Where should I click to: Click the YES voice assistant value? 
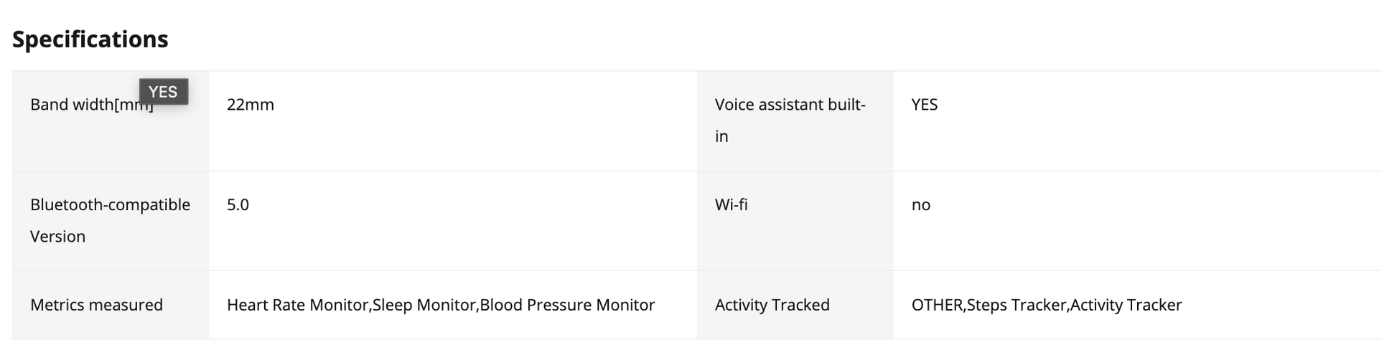point(925,105)
